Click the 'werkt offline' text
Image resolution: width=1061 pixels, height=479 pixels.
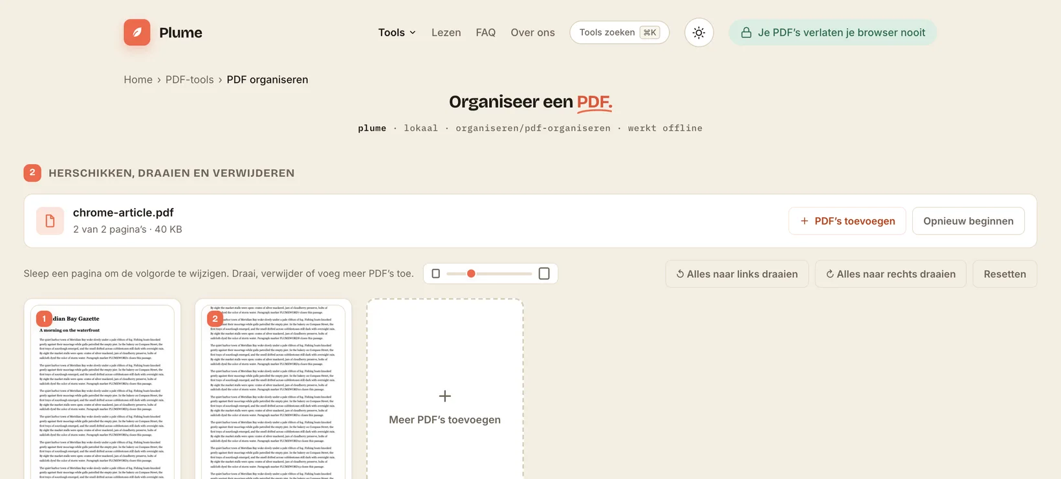(665, 128)
